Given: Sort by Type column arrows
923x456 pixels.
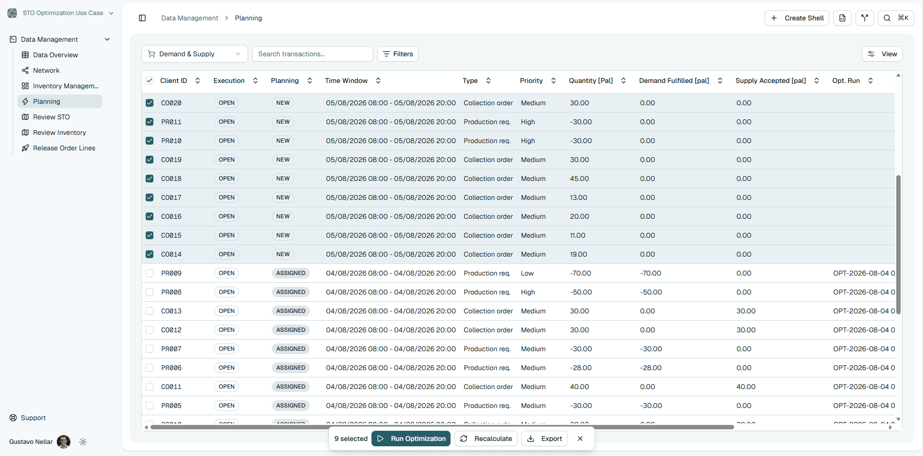Looking at the screenshot, I should click(x=488, y=81).
